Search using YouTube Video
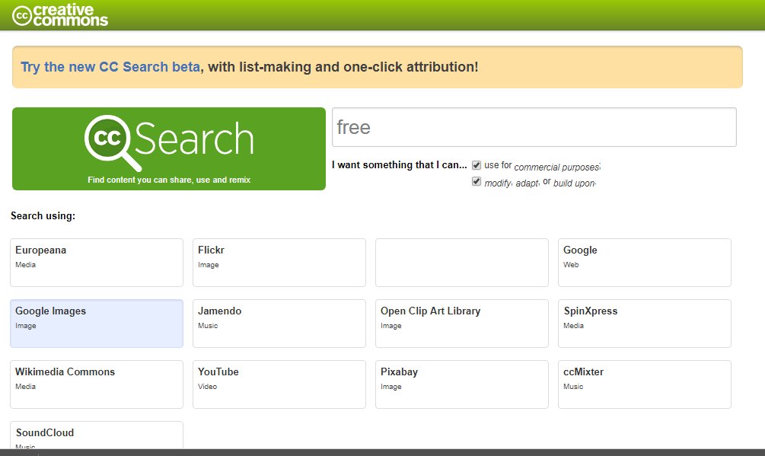Viewport: 765px width, 456px height. click(279, 384)
